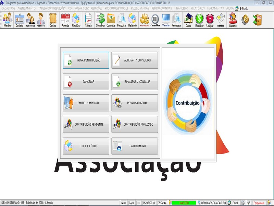Image resolution: width=274 pixels, height=206 pixels.
Task: Open the Caixa cash register icon
Action: (x=188, y=20)
